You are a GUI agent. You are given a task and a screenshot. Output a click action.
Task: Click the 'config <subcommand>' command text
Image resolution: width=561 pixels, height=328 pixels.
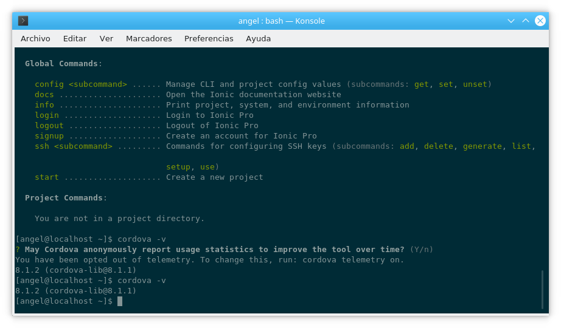[81, 84]
